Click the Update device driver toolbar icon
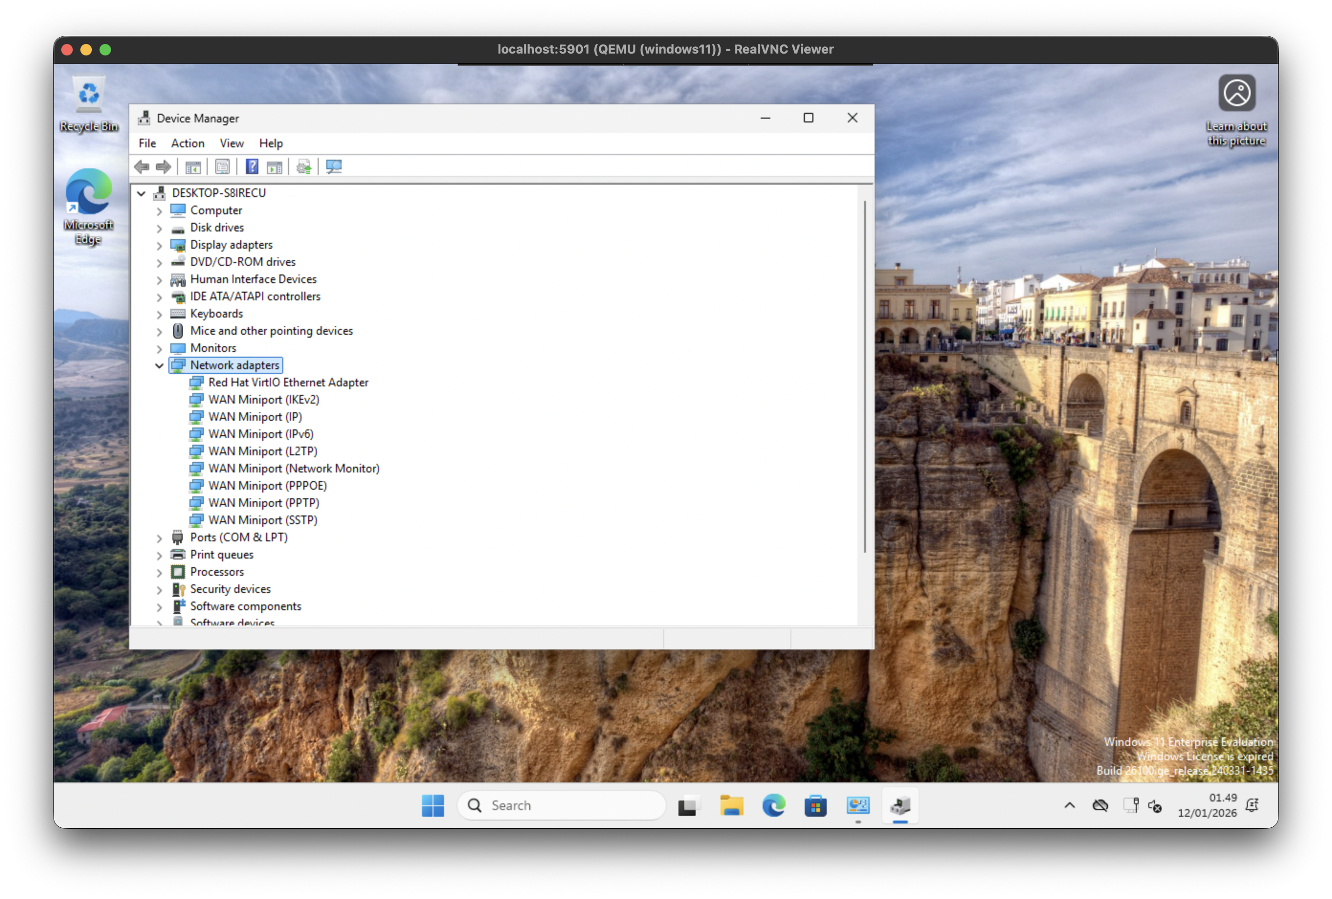The image size is (1332, 899). pos(304,167)
